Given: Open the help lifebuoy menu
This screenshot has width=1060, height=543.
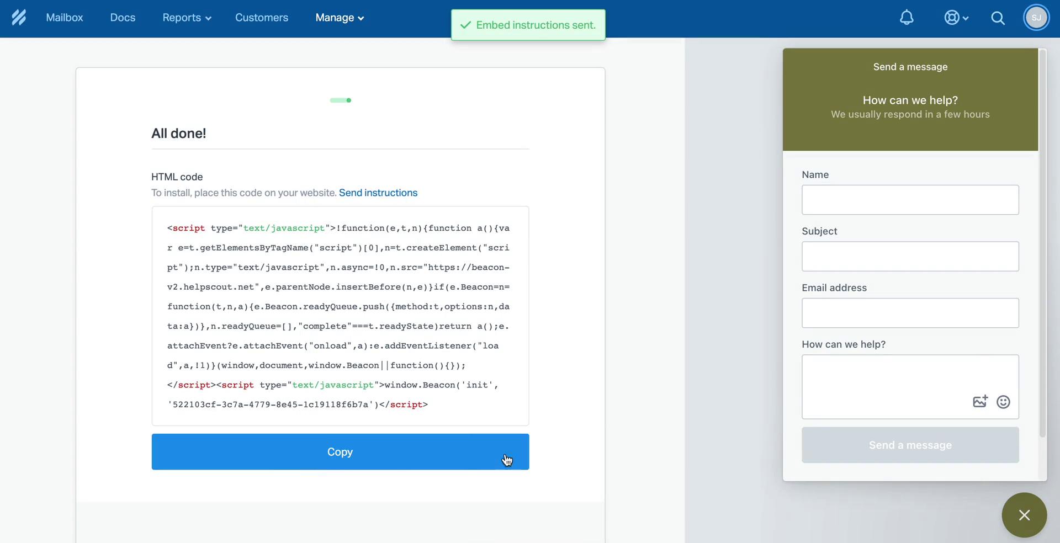Looking at the screenshot, I should 956,18.
